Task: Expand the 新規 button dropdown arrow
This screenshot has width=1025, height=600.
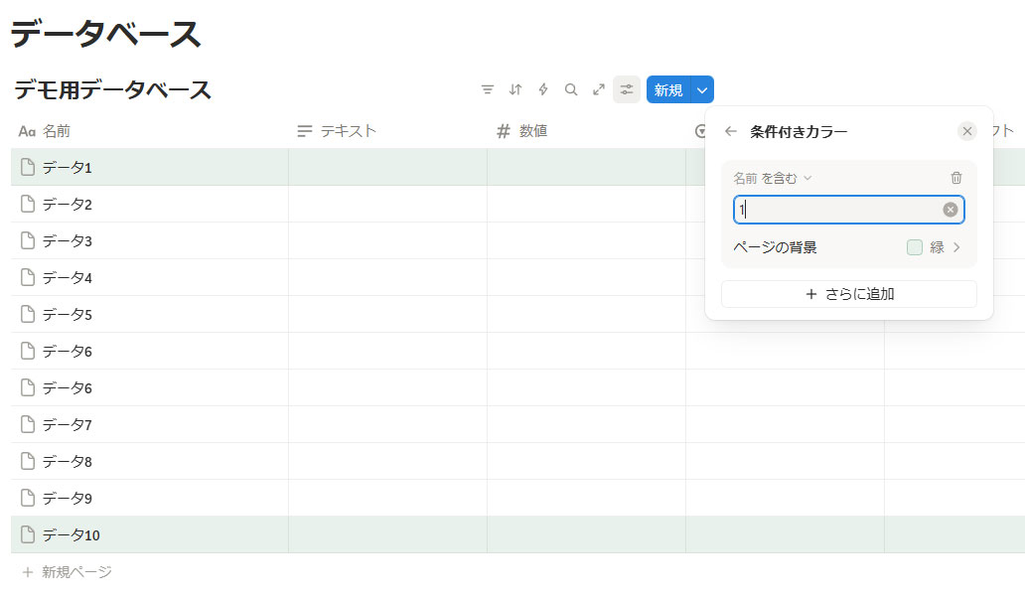Action: click(702, 89)
